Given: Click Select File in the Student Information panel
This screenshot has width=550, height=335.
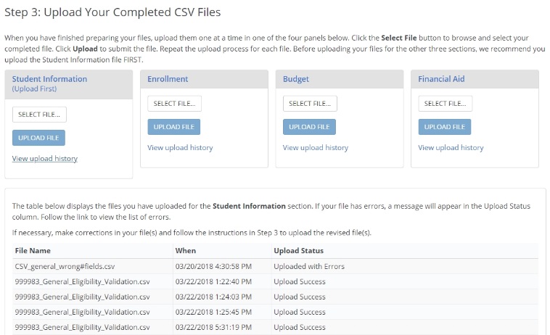Looking at the screenshot, I should click(x=39, y=115).
